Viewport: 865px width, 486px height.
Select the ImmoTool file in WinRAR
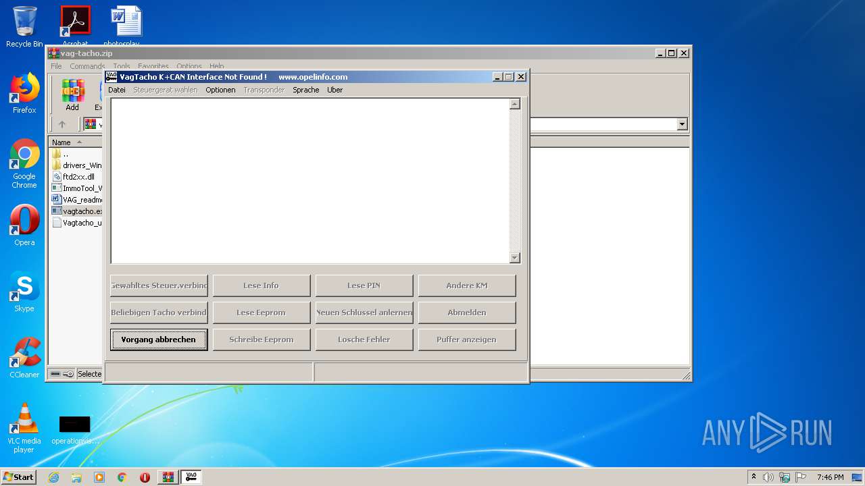click(76, 188)
